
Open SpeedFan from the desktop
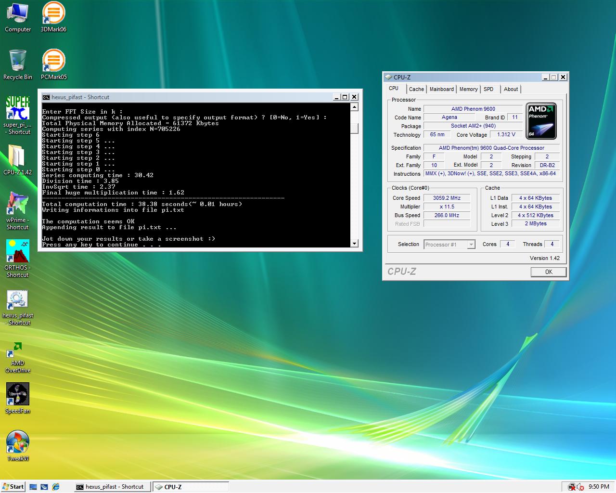(x=18, y=399)
